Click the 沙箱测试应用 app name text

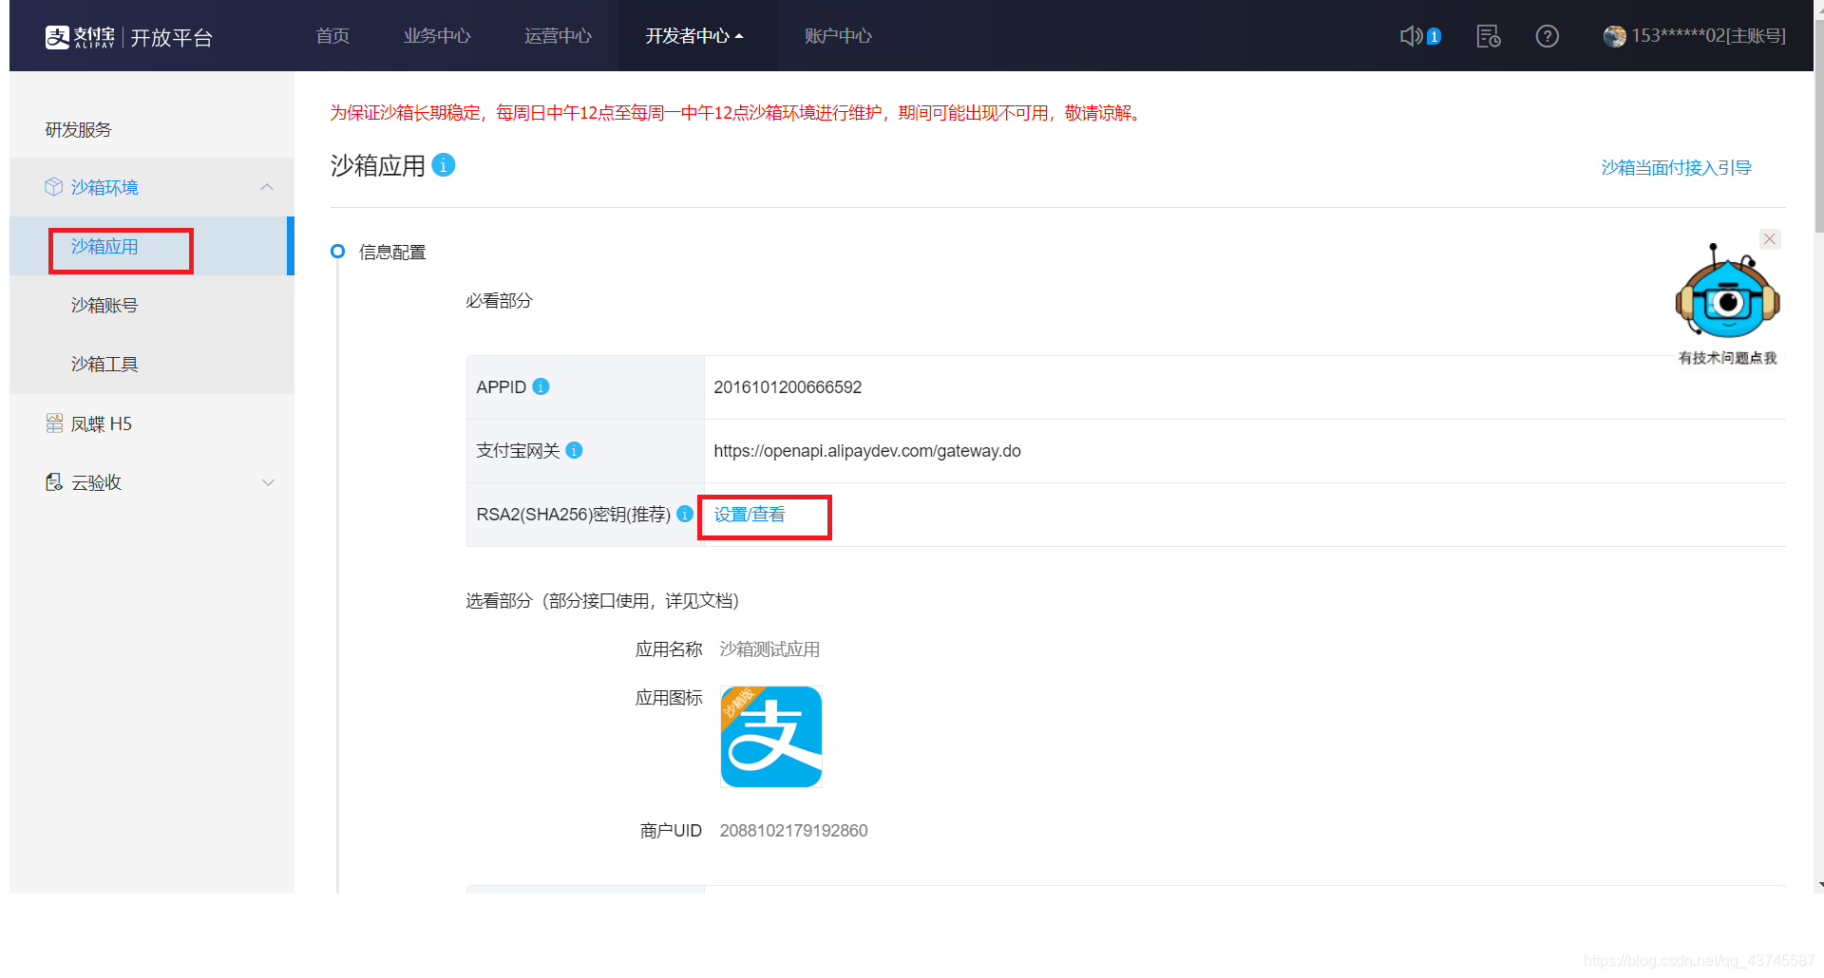769,649
